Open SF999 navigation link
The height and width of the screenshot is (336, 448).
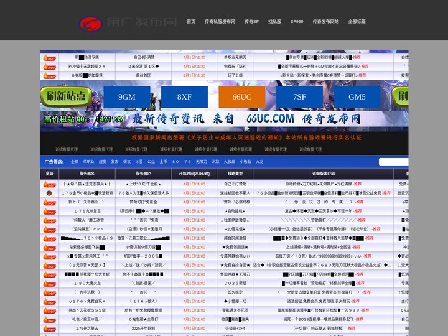click(x=297, y=21)
